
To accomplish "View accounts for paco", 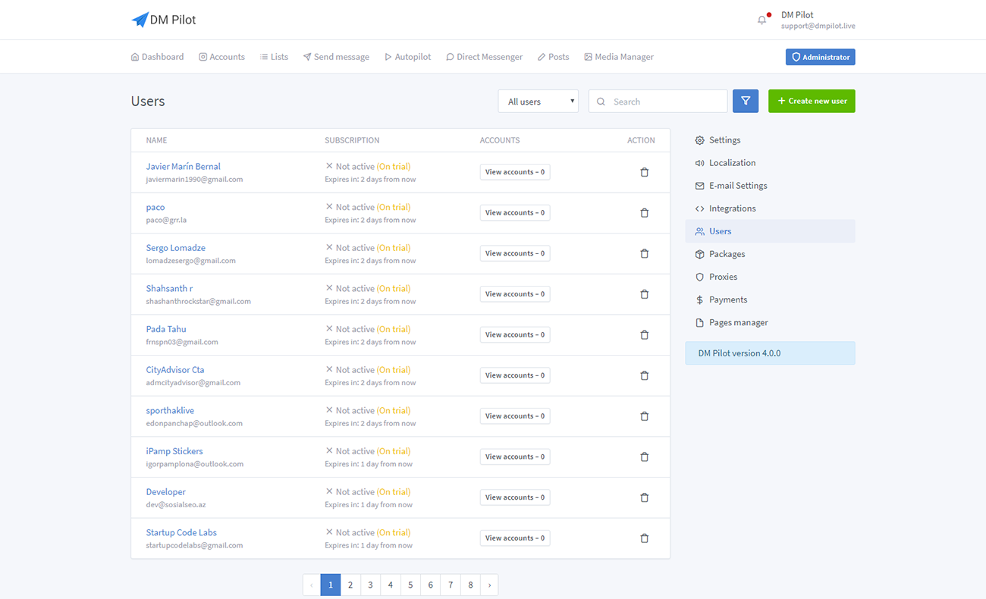I will [515, 213].
